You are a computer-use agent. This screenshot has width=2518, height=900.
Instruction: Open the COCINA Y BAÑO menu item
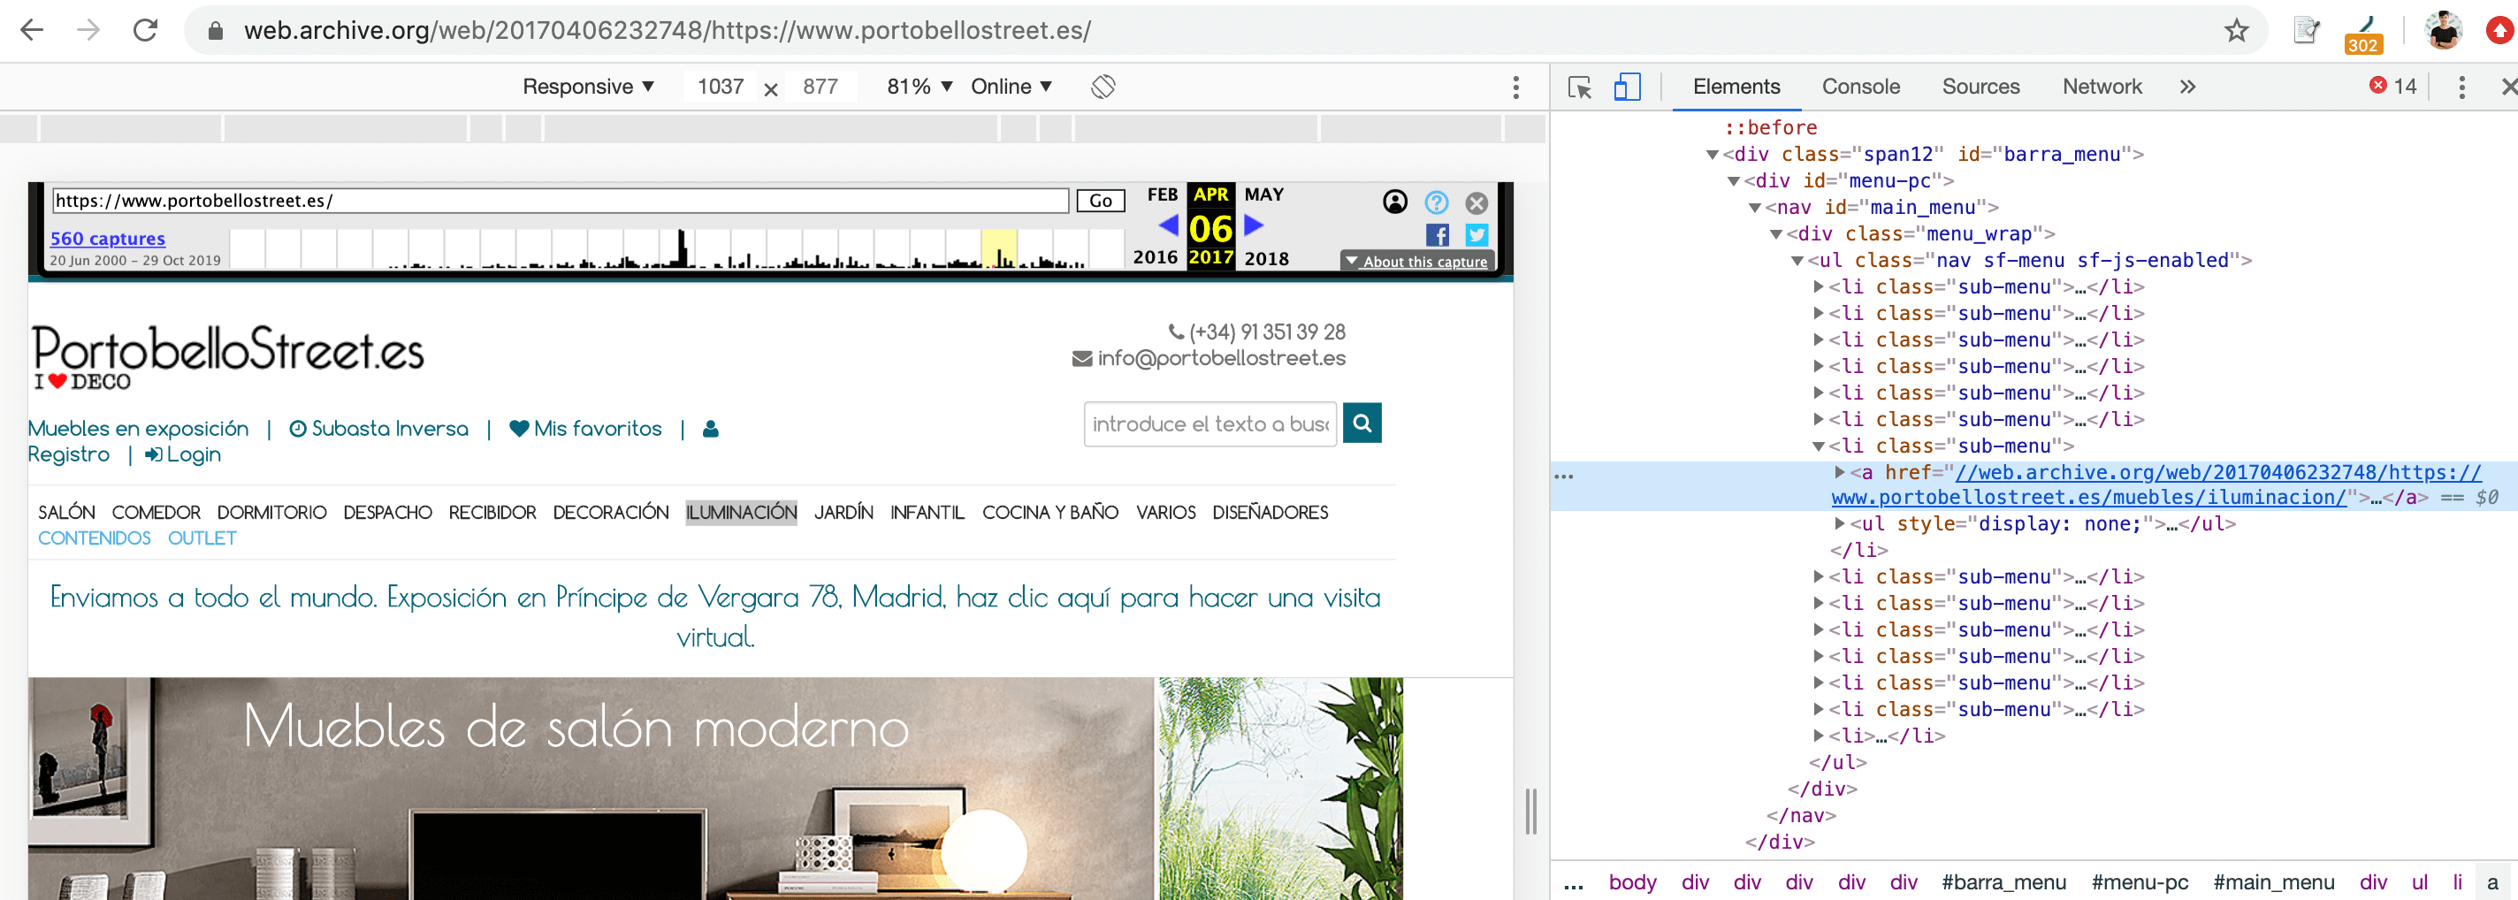[x=1049, y=513]
